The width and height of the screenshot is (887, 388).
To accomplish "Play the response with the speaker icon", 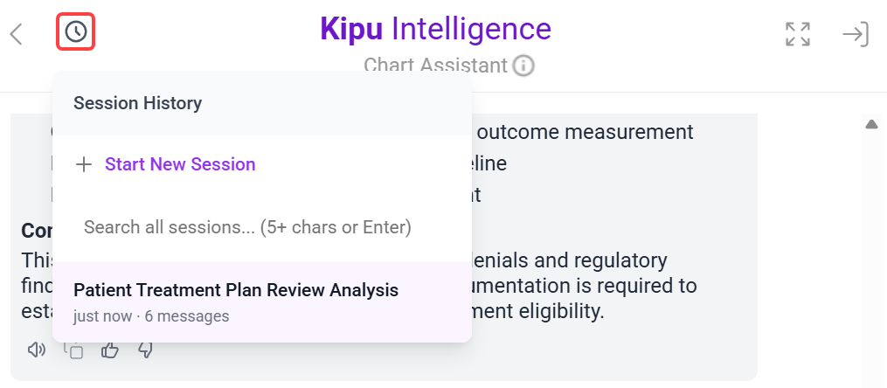I will (36, 350).
